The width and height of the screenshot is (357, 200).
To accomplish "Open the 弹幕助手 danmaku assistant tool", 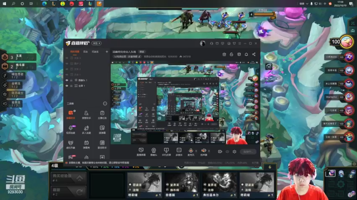I will (x=71, y=115).
